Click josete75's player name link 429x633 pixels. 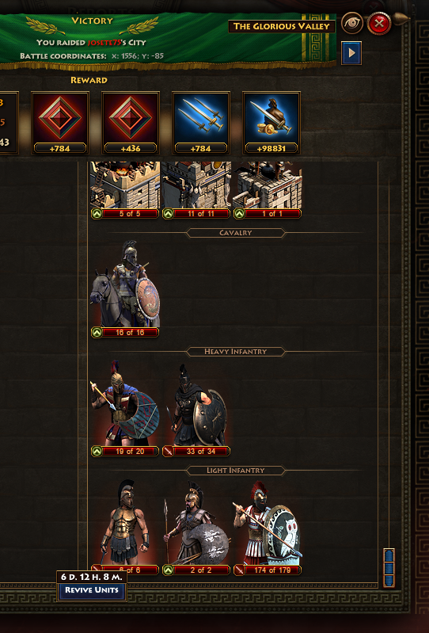click(103, 43)
